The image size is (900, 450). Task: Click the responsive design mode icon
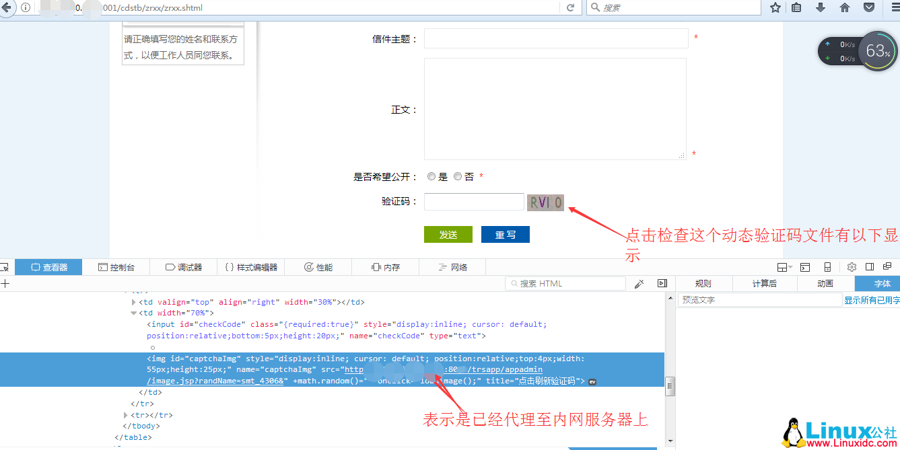pyautogui.click(x=827, y=267)
